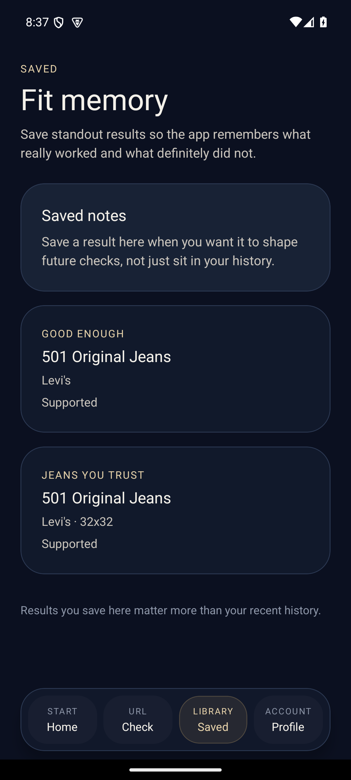Screen dimensions: 351x780
Task: Tap the Saved notes card
Action: click(175, 237)
